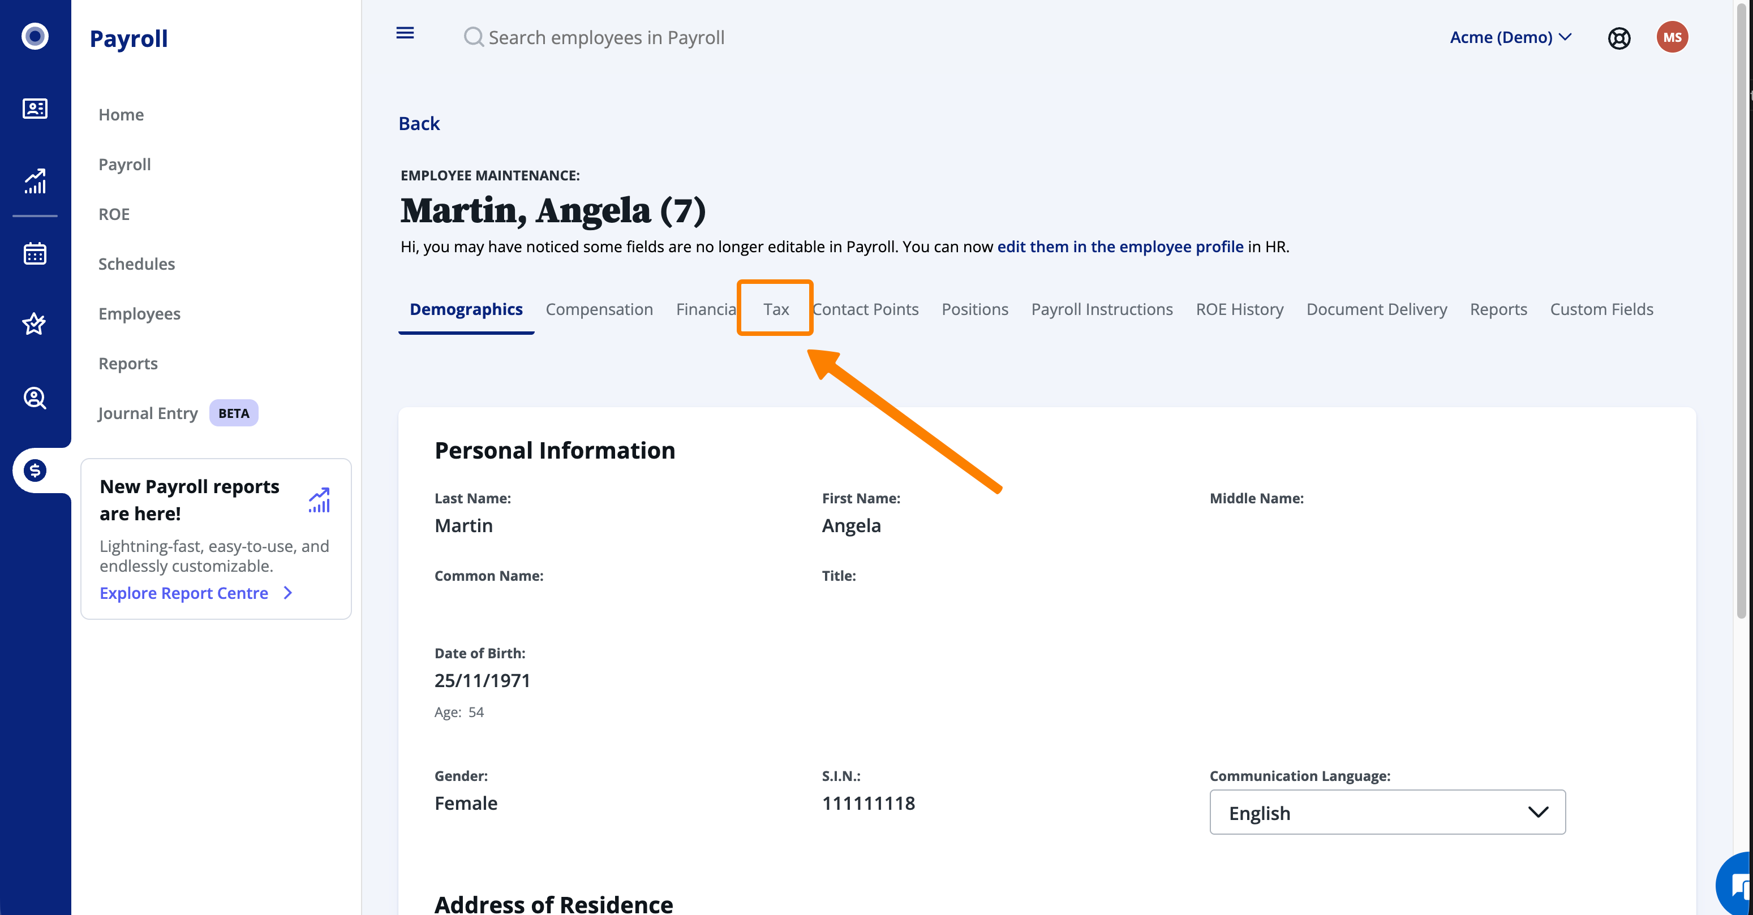Open Journal Entry in the sidebar
Viewport: 1753px width, 915px height.
148,413
